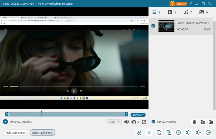Open the recording thumbnail in list

pos(166,26)
